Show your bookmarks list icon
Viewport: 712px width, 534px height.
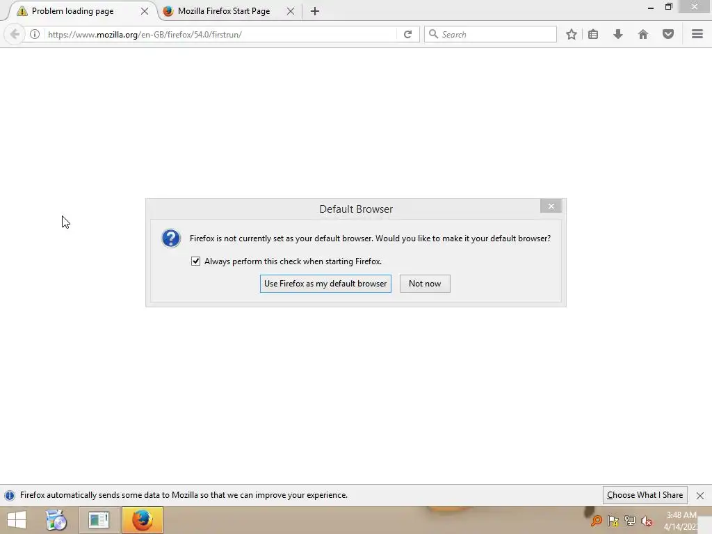pyautogui.click(x=593, y=34)
